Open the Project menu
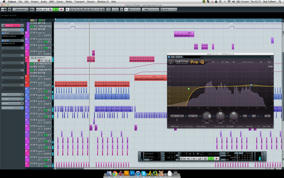 [35, 1]
